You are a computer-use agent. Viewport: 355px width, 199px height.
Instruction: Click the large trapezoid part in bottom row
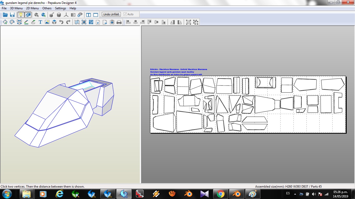point(189,121)
